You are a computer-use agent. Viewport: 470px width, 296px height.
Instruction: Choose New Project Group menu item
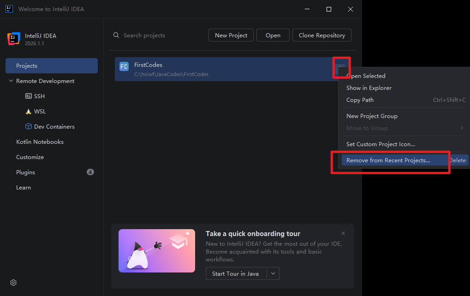click(x=404, y=116)
